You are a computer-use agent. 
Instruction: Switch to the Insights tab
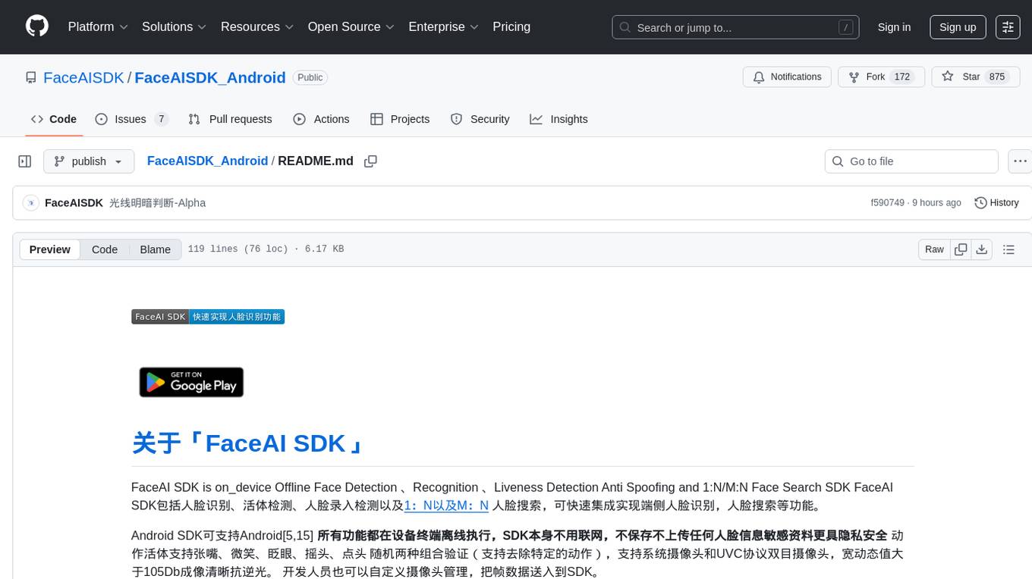(x=558, y=119)
